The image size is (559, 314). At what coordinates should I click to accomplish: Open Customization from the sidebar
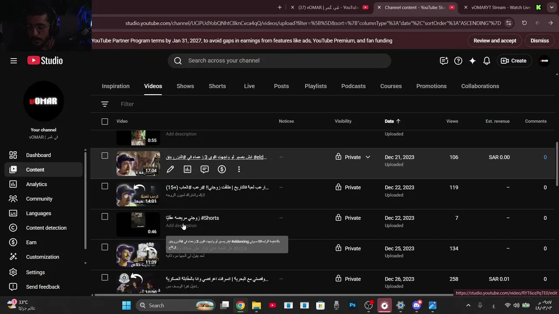(x=43, y=257)
